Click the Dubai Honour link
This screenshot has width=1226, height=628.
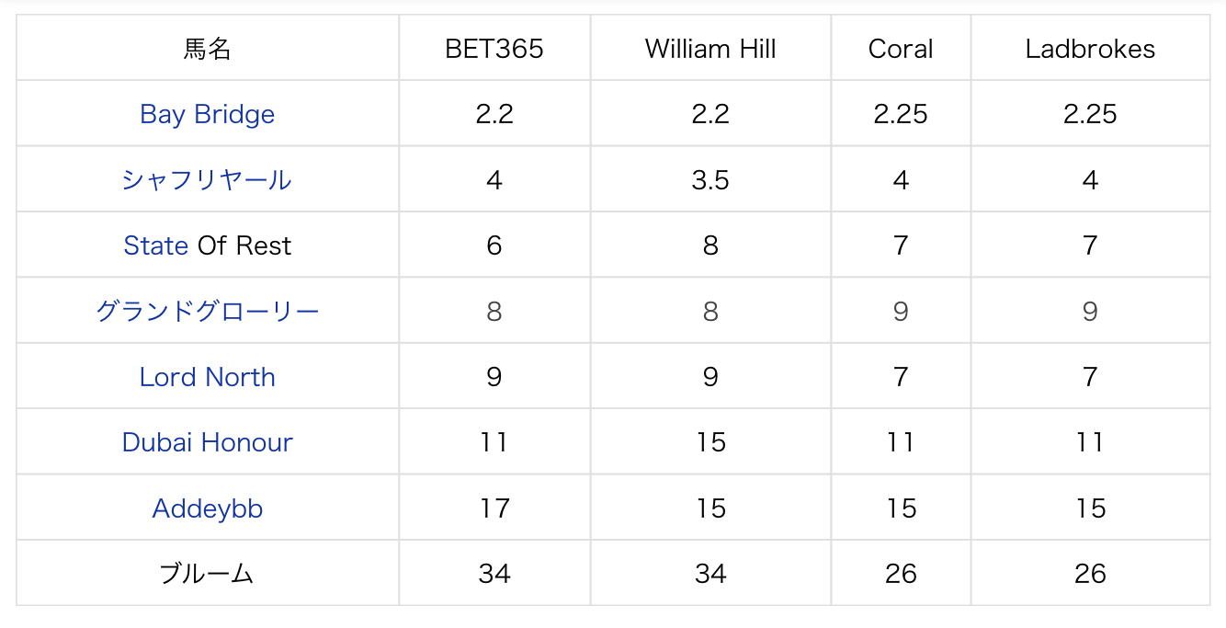tap(207, 442)
